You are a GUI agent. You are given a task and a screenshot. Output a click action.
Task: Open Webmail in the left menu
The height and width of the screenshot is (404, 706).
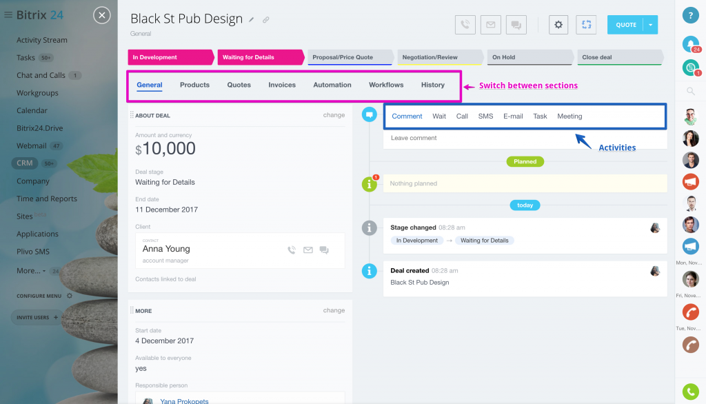click(x=32, y=145)
